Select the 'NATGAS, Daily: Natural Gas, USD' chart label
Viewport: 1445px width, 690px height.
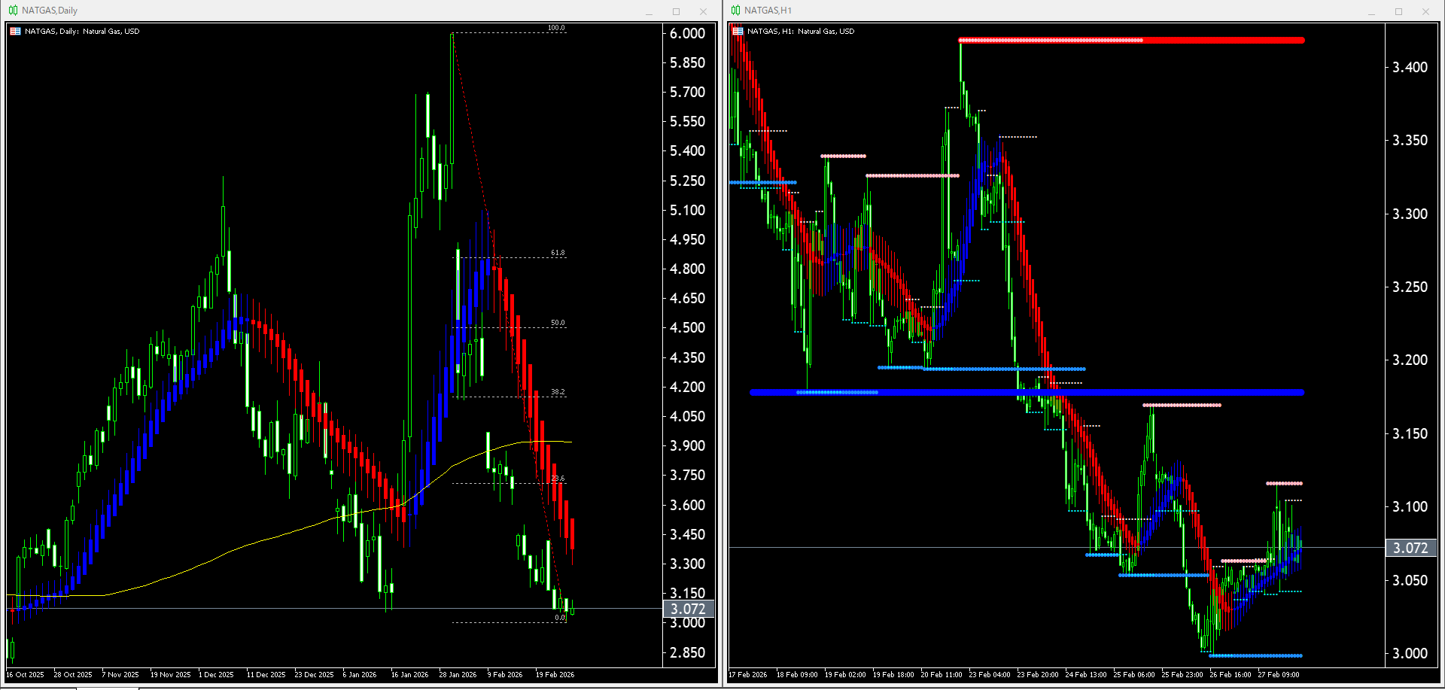pyautogui.click(x=82, y=32)
